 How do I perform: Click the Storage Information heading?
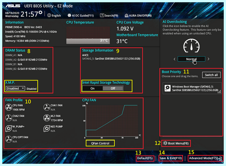(98, 50)
